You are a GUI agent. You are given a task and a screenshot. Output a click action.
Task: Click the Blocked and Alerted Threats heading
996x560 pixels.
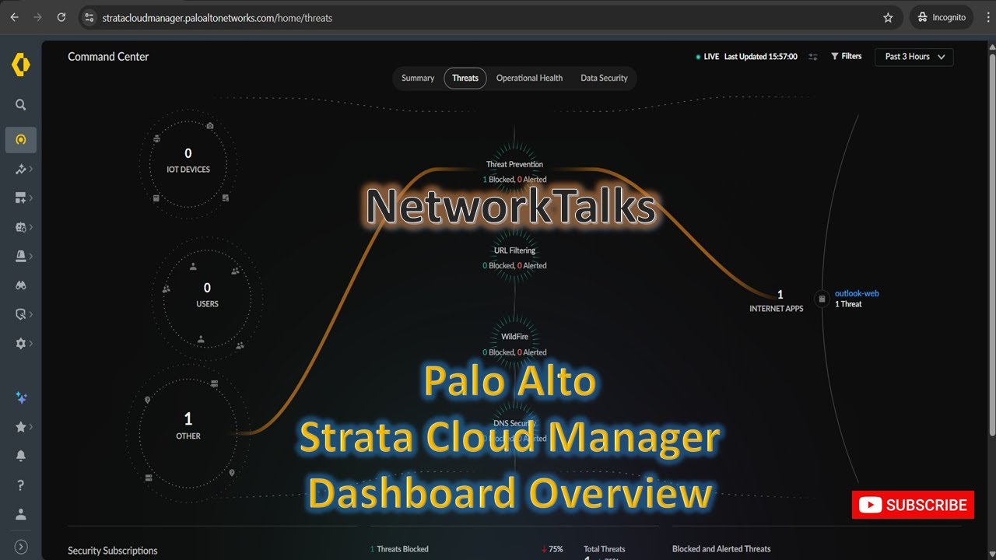(721, 549)
